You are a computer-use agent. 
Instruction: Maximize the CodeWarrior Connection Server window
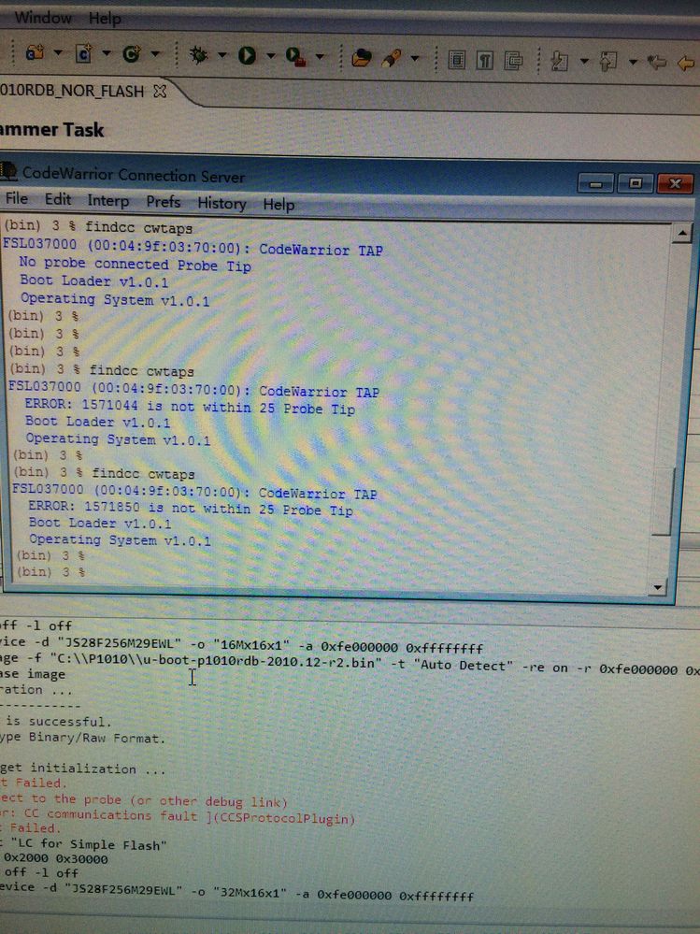click(636, 183)
